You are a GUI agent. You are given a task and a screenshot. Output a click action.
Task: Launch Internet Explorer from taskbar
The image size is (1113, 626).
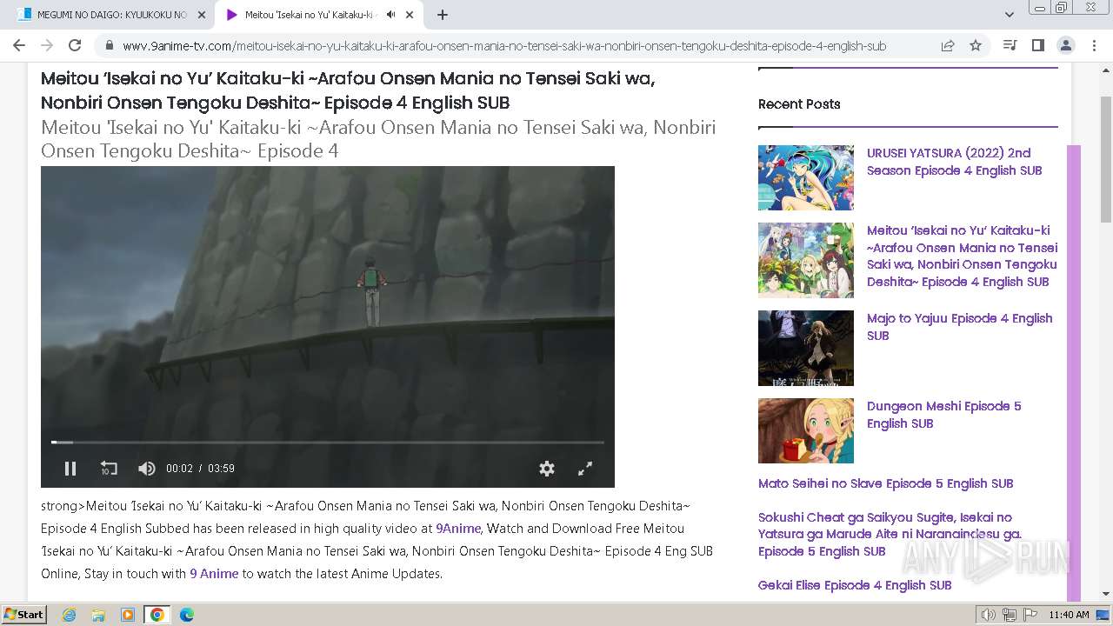pos(69,615)
